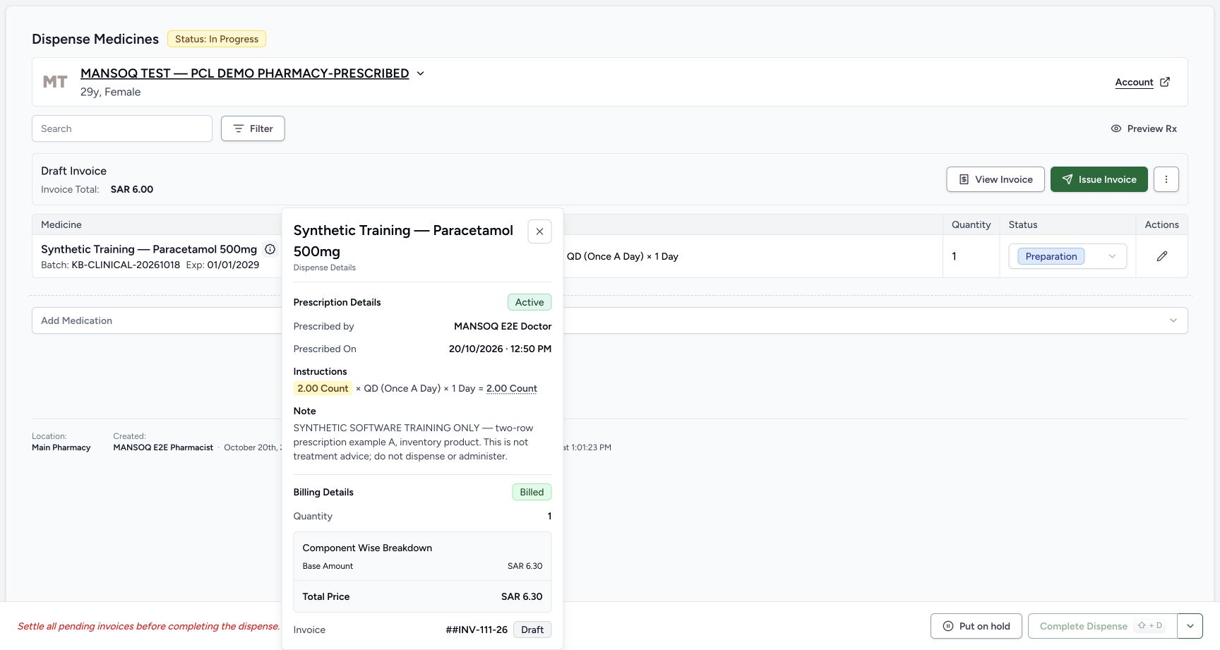1220x650 pixels.
Task: Click Put on hold button
Action: pyautogui.click(x=976, y=626)
